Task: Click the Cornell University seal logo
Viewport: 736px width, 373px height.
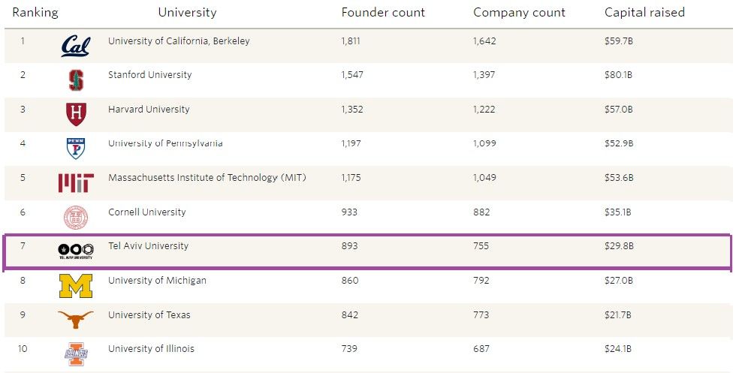Action: 76,217
